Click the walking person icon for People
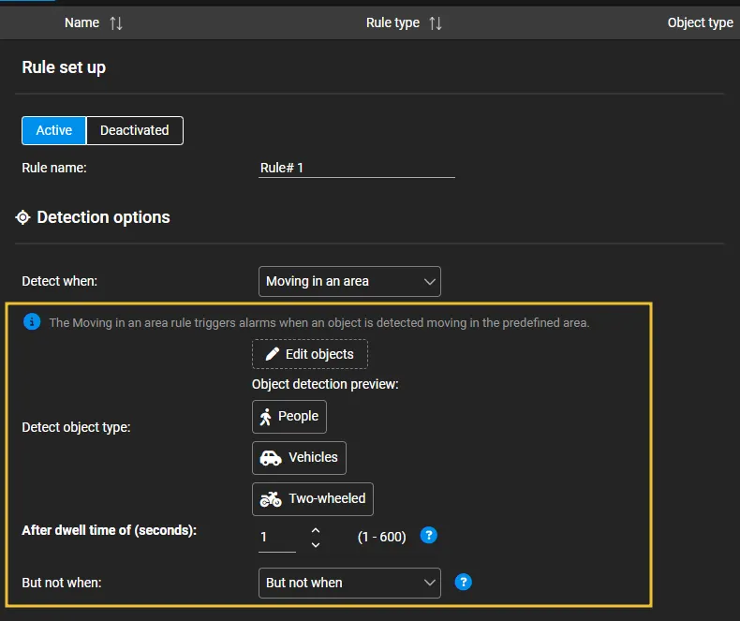The width and height of the screenshot is (740, 621). pyautogui.click(x=266, y=417)
